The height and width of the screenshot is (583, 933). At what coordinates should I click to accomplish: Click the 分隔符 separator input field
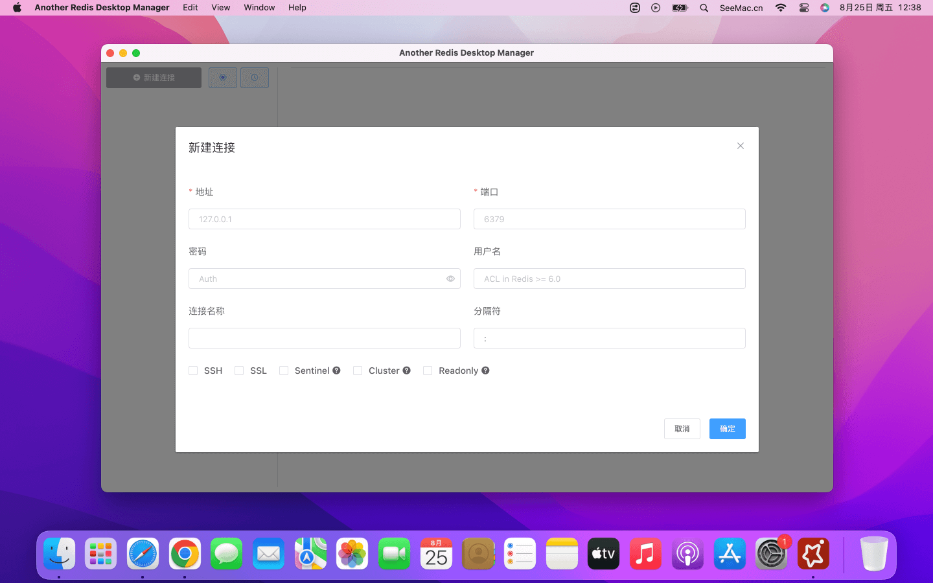coord(610,338)
